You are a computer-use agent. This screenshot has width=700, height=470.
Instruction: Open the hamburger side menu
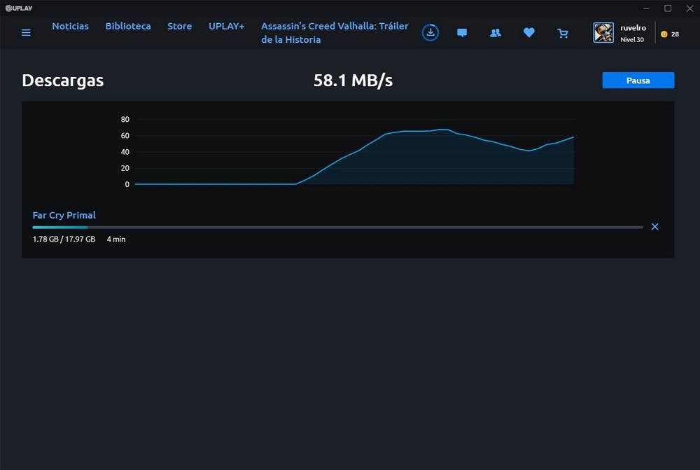coord(26,33)
